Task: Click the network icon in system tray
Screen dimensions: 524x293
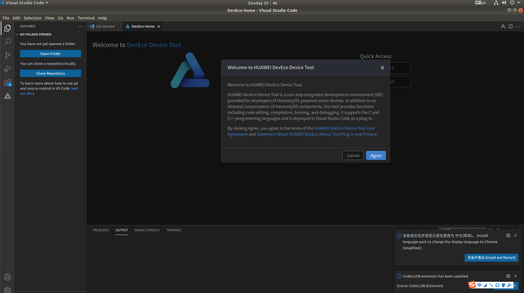Action: tap(496, 3)
